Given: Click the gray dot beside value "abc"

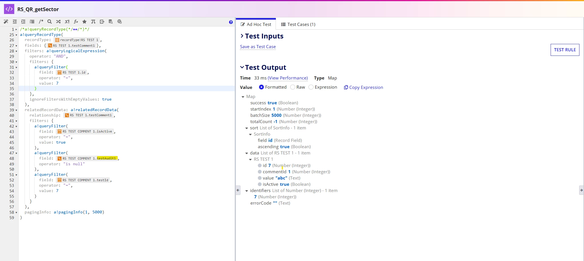Looking at the screenshot, I should (x=260, y=178).
